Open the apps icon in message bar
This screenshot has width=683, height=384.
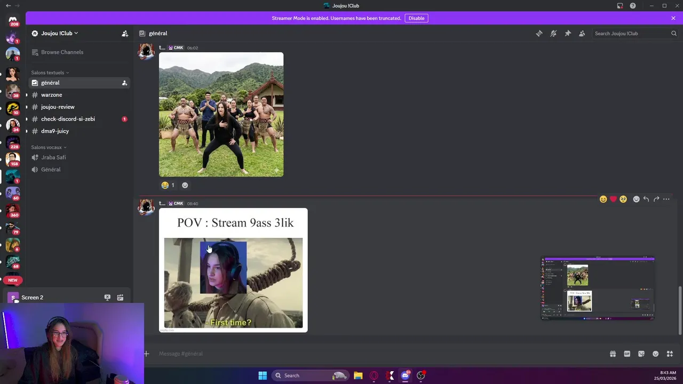click(670, 354)
